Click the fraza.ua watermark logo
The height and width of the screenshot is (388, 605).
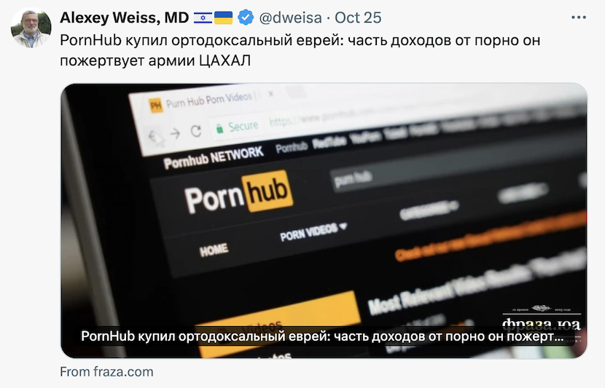point(541,322)
